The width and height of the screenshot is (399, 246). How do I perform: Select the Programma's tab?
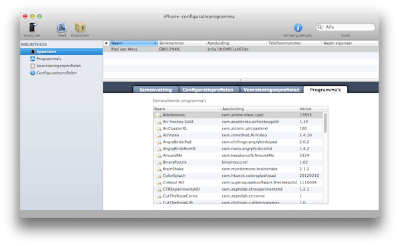[325, 90]
